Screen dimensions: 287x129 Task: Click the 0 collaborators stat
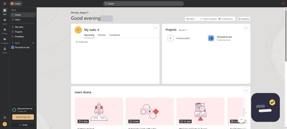(226, 19)
